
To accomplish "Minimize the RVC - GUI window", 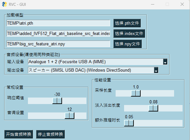I will [153, 4].
